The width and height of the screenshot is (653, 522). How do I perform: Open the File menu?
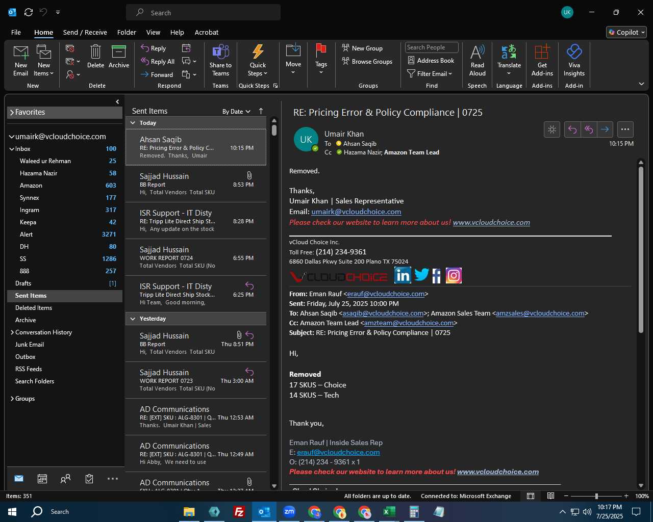click(16, 32)
